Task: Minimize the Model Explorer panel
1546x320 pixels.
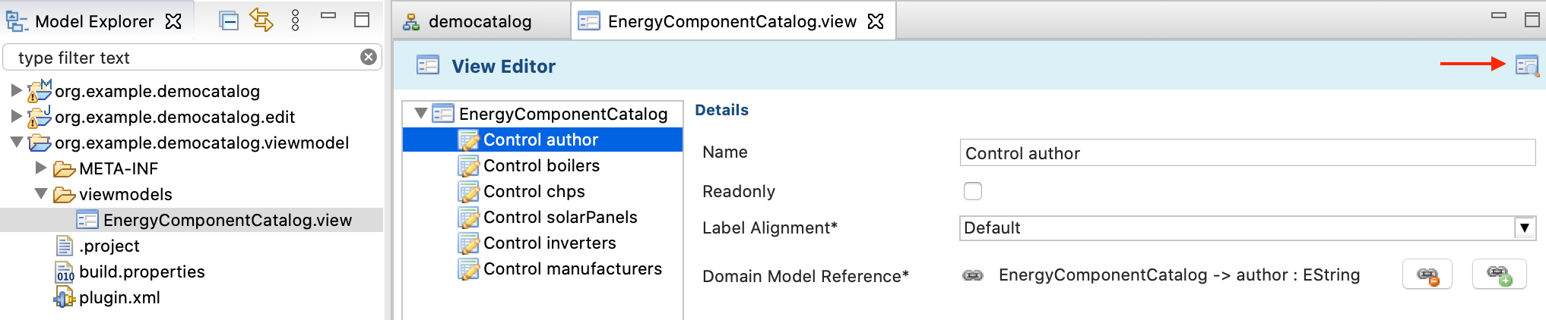Action: pyautogui.click(x=328, y=15)
